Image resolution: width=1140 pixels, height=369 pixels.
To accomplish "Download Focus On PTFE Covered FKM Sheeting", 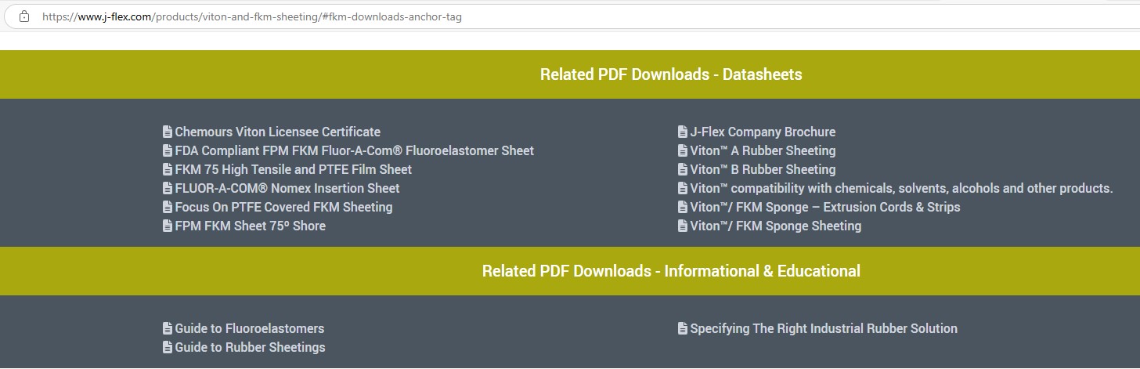I will 283,207.
